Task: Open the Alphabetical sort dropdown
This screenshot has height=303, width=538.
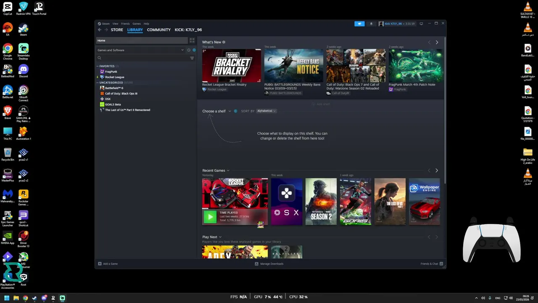Action: point(266,111)
